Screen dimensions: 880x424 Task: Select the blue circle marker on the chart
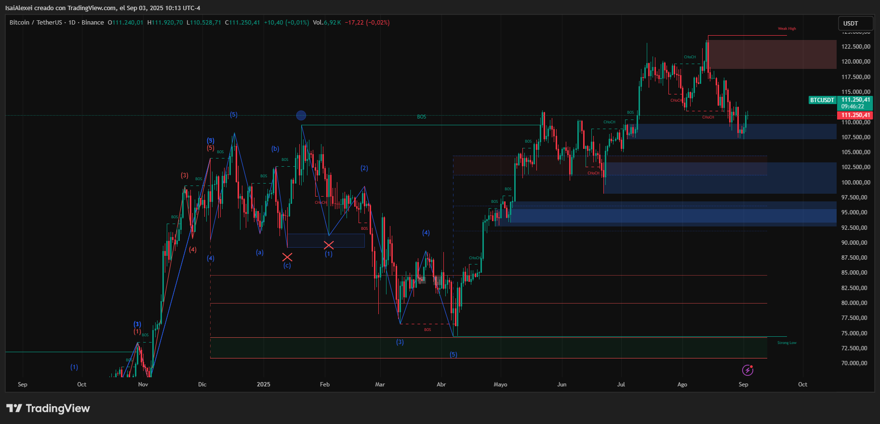301,115
